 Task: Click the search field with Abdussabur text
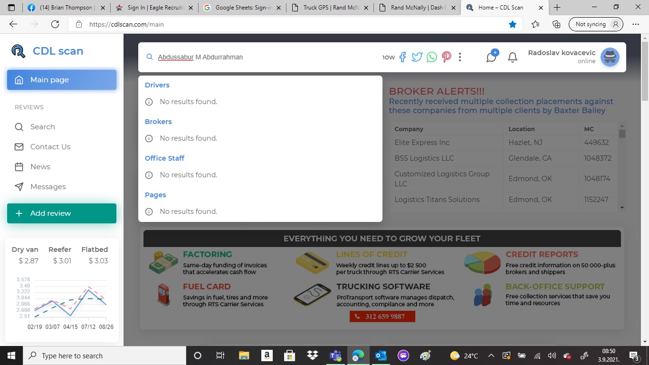pos(261,57)
